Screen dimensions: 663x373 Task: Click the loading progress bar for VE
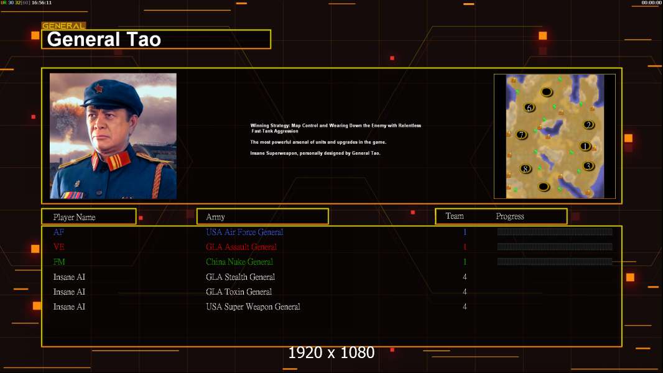coord(555,246)
